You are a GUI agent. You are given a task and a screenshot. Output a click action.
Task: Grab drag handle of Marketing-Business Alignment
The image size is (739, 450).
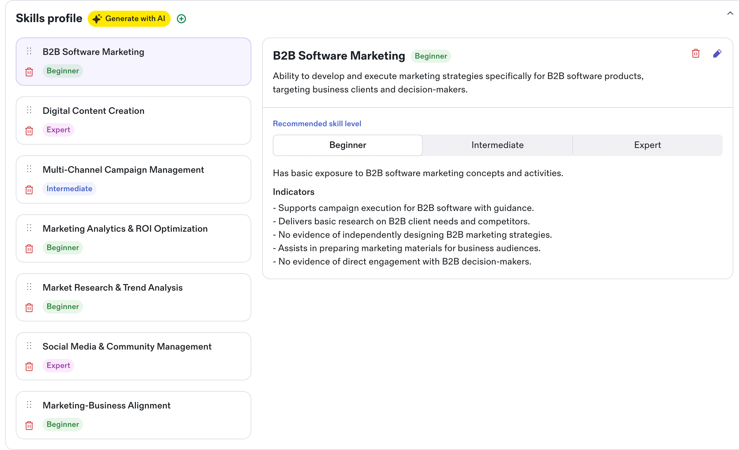coord(29,404)
